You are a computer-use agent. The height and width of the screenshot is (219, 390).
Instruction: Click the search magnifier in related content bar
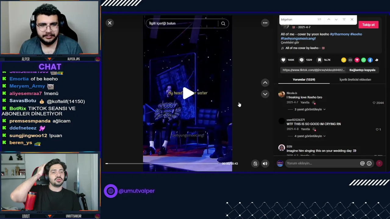[x=223, y=23]
